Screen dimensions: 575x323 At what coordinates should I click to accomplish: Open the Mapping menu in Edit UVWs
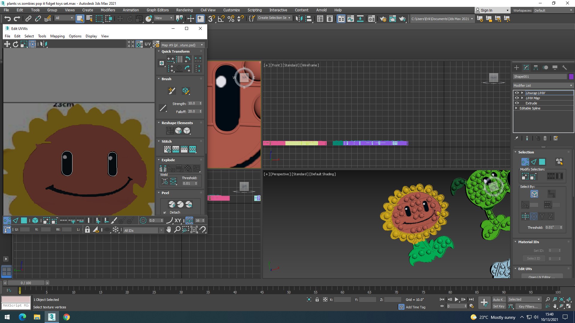tap(57, 36)
